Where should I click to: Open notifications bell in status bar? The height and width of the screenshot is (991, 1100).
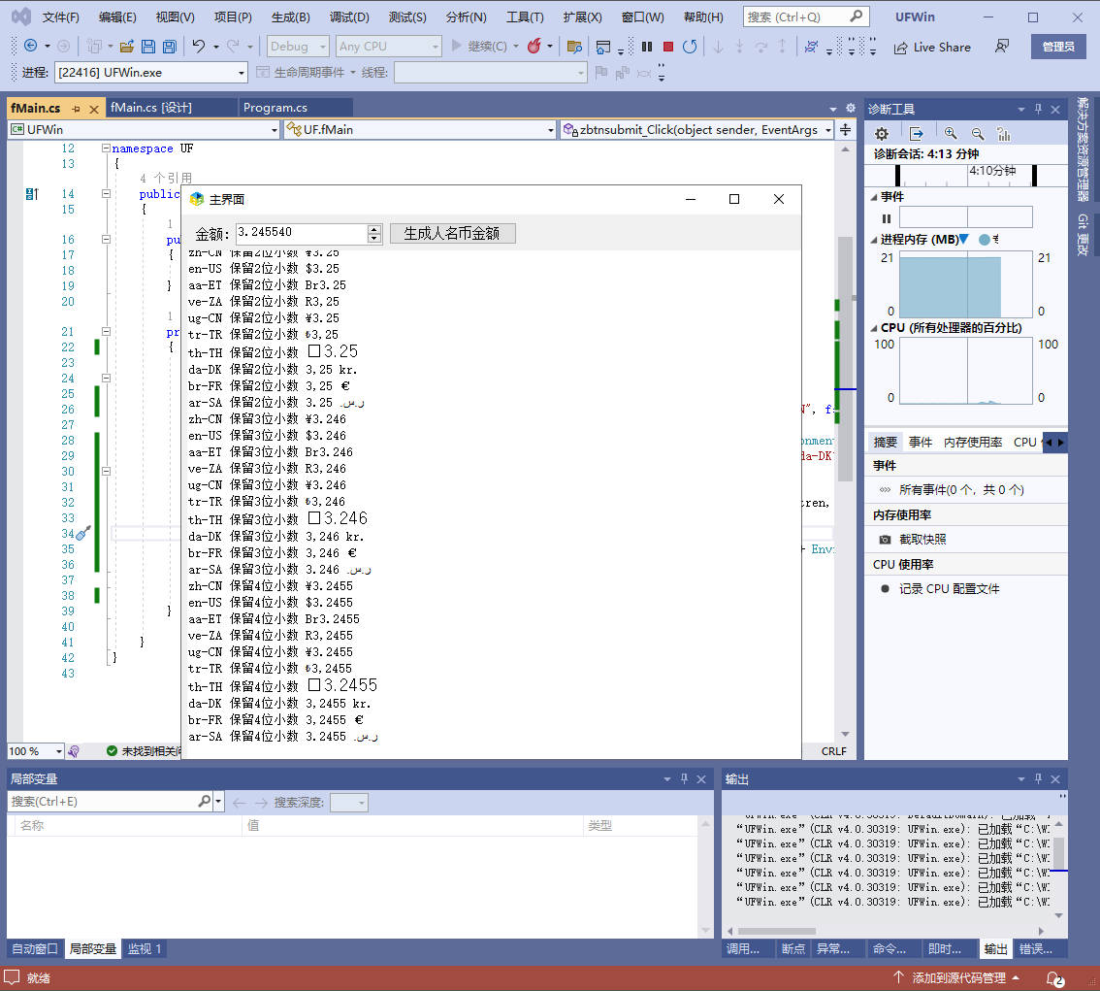[1054, 978]
